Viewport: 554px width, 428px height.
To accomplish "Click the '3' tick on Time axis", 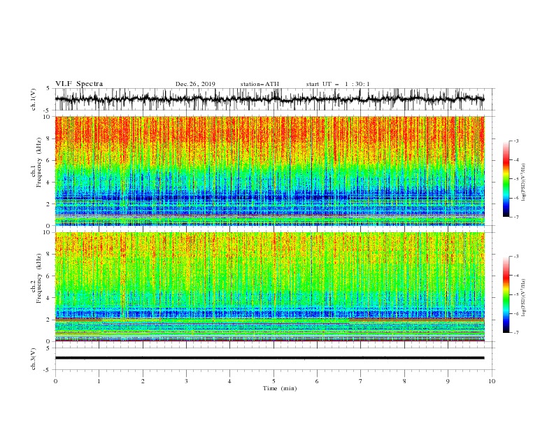I will [186, 381].
